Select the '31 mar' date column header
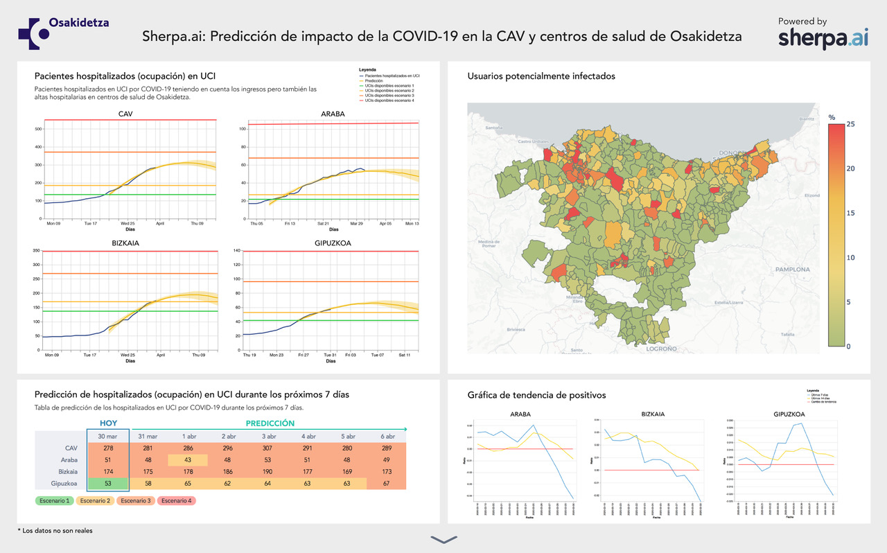Image resolution: width=887 pixels, height=553 pixels. pyautogui.click(x=148, y=436)
